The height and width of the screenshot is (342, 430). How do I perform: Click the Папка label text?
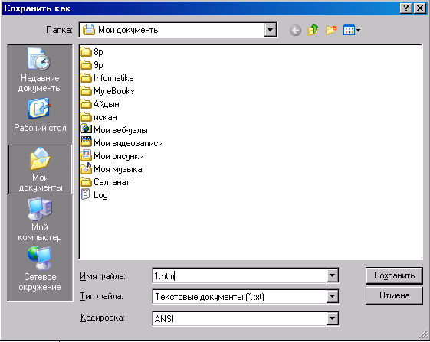point(59,30)
